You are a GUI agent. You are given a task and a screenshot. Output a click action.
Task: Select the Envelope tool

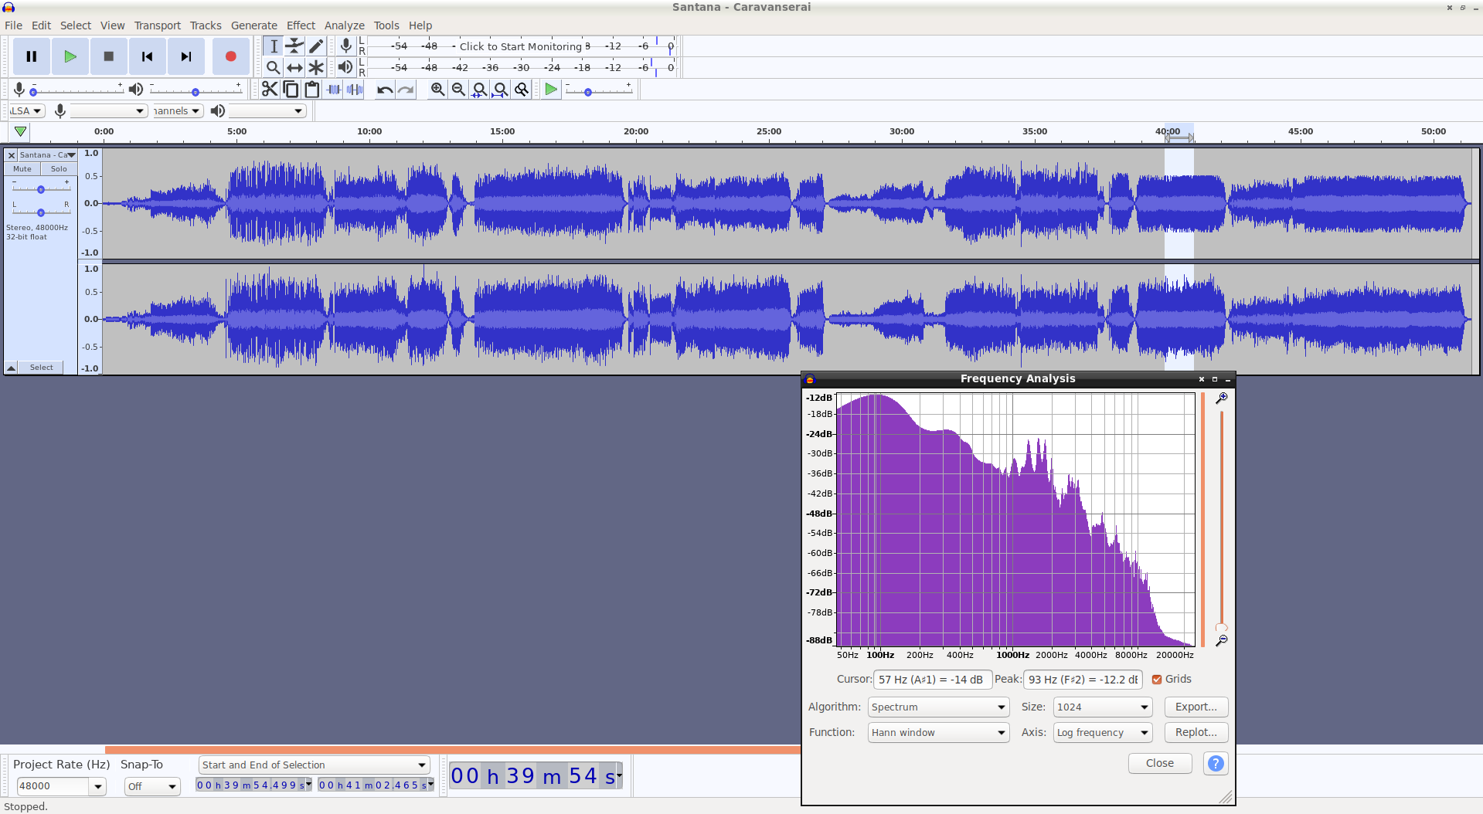(294, 46)
